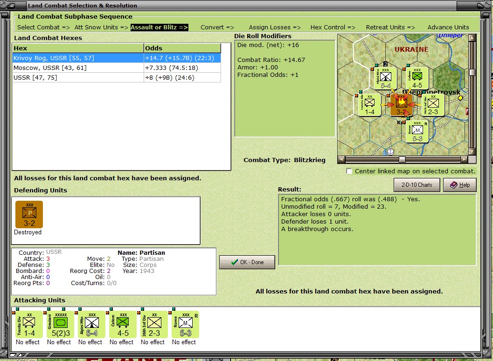Click map scroll right arrow
This screenshot has height=361, width=493.
click(x=465, y=159)
